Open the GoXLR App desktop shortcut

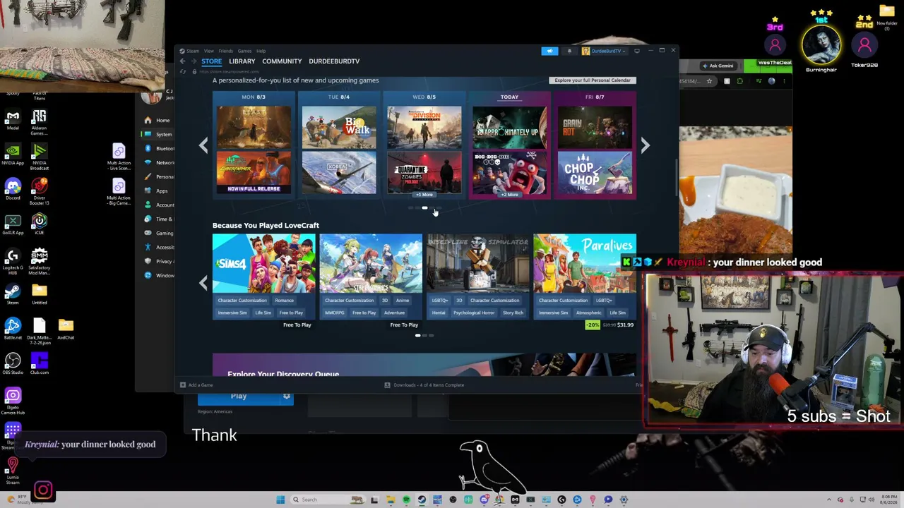[13, 224]
